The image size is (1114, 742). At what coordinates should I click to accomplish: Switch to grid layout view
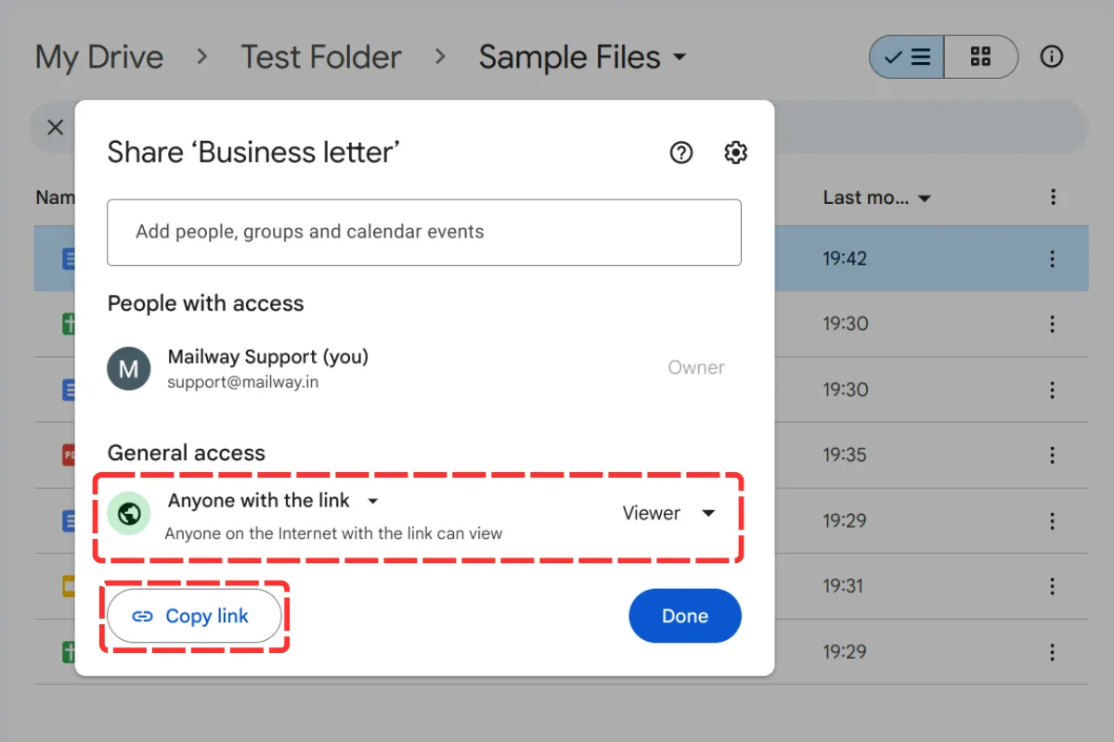[980, 57]
